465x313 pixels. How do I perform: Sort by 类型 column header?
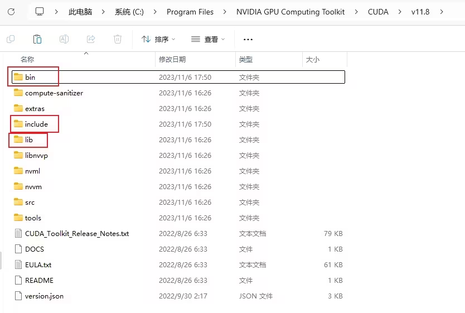[x=246, y=60]
